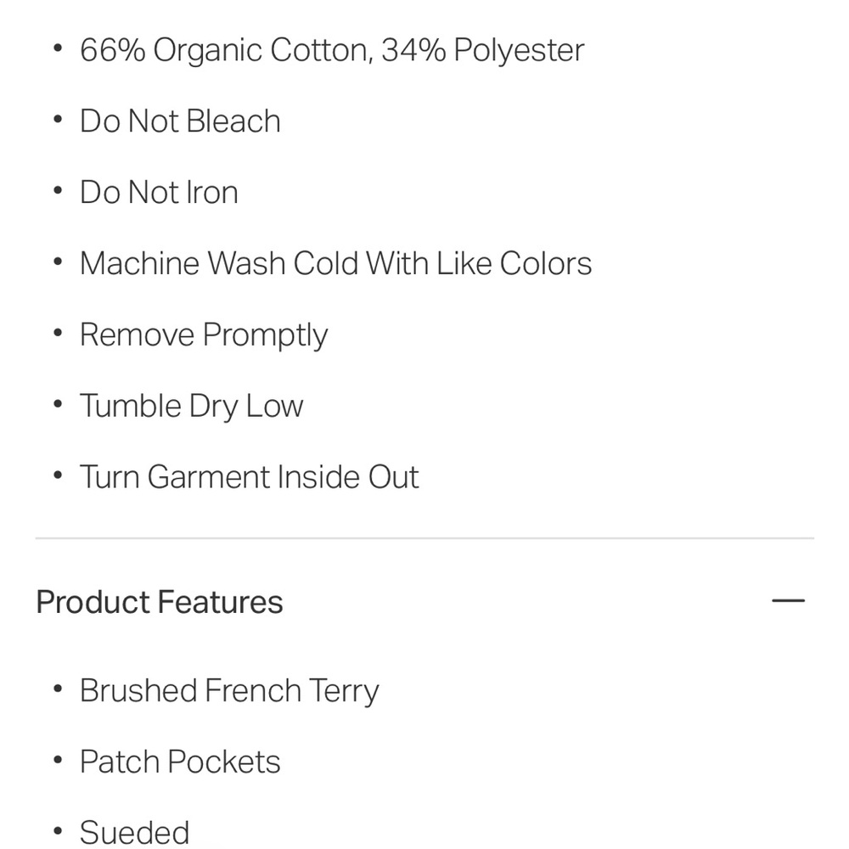The image size is (849, 849).
Task: Click the divider line above Product Features
Action: coord(424,538)
